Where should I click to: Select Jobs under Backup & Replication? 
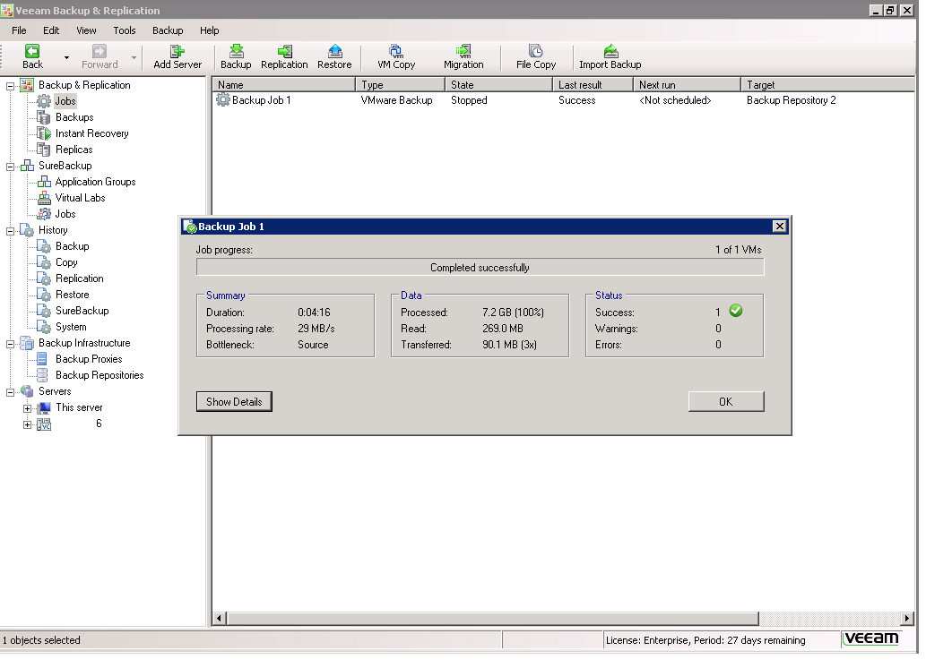65,101
